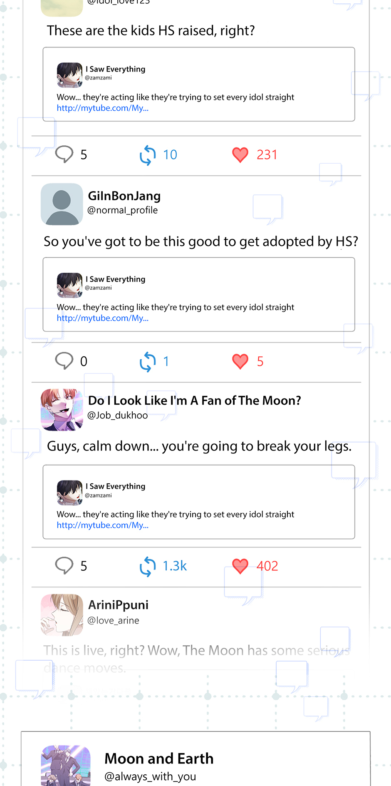Reply to GilnBonJang's post with 0 comments
The height and width of the screenshot is (786, 391).
click(x=64, y=361)
